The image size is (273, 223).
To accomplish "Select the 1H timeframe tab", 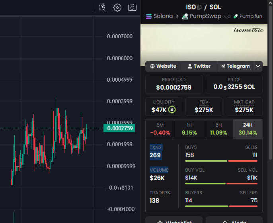I will tap(189, 129).
